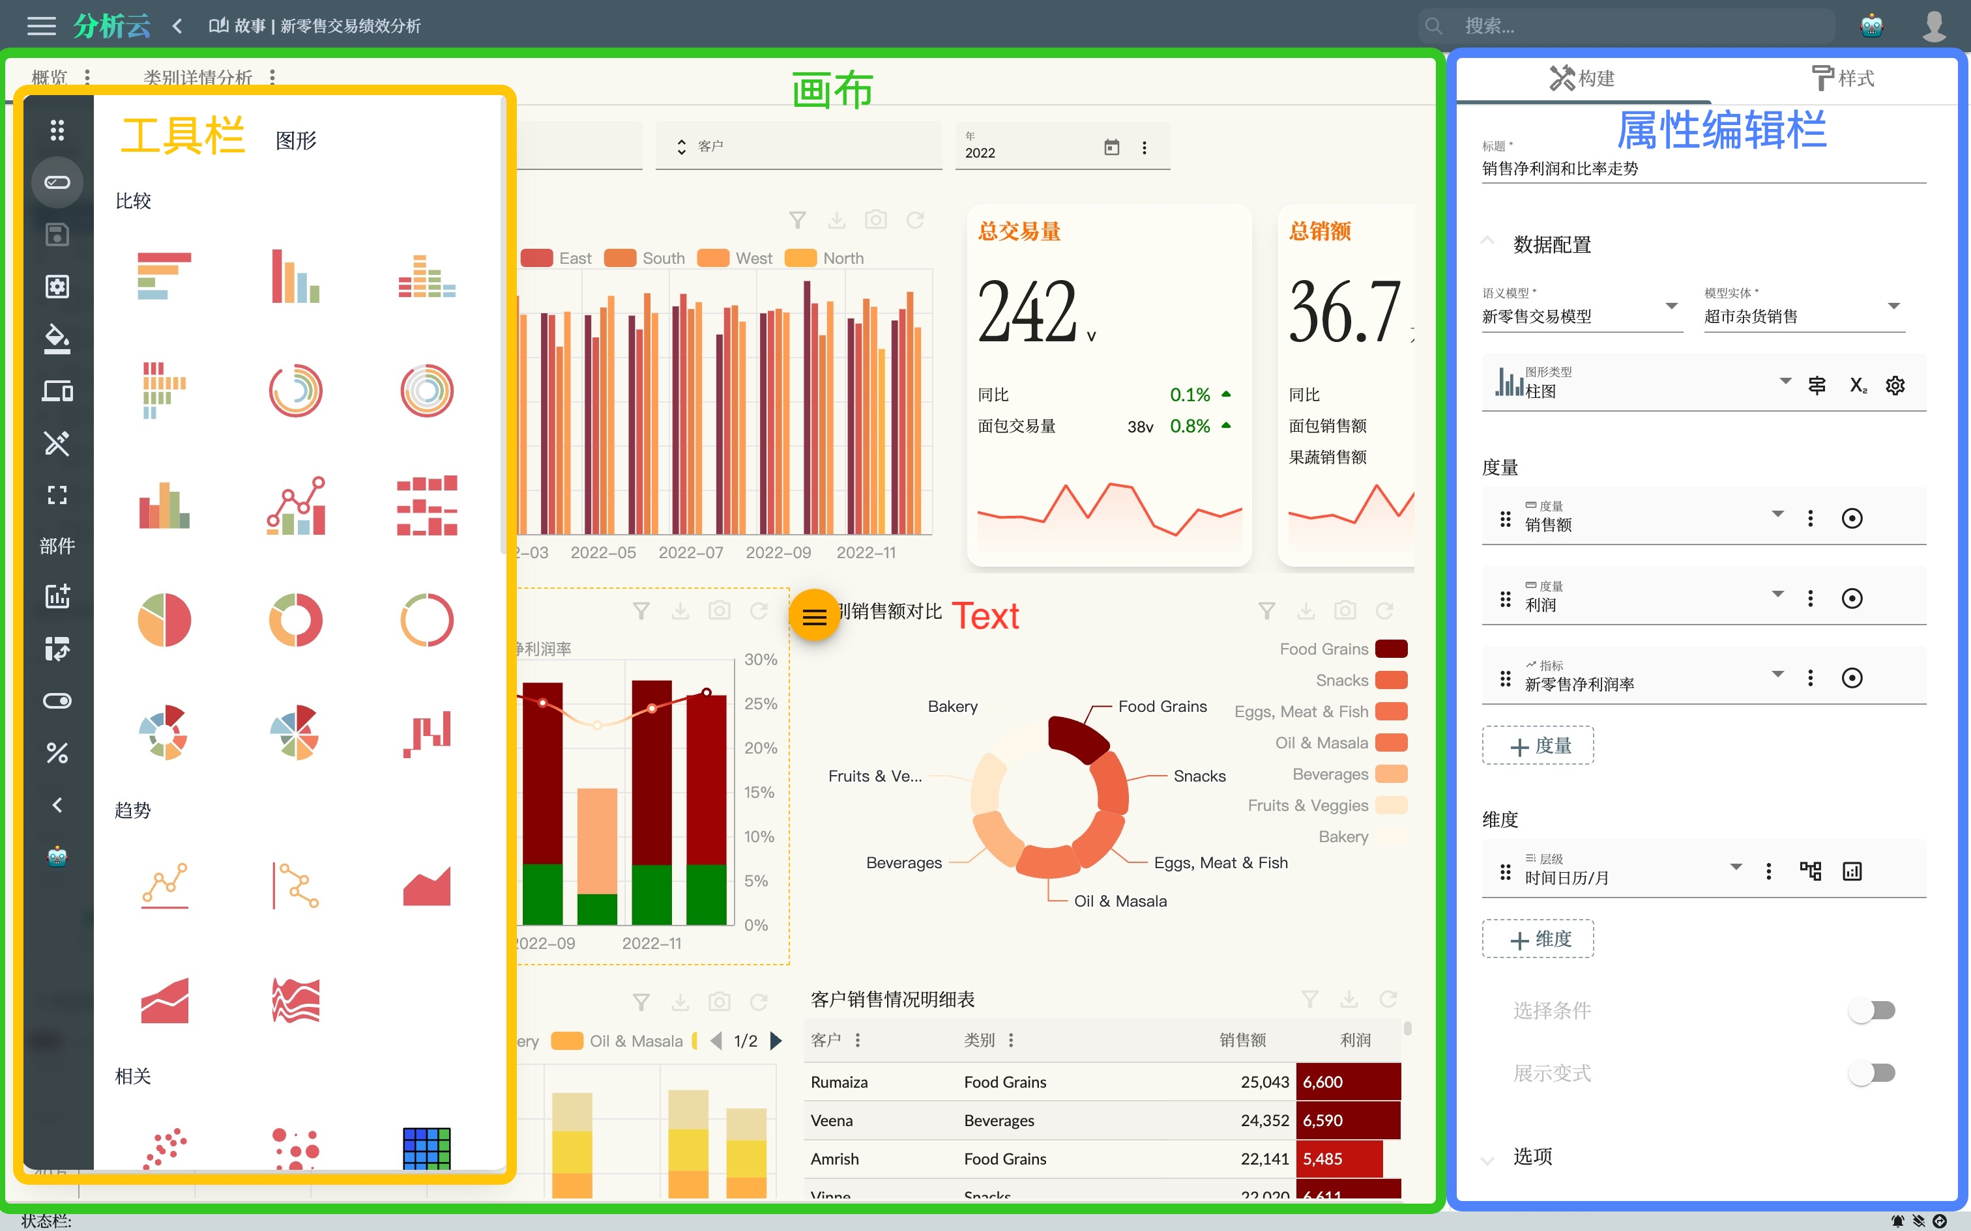Open the settings gear panel in sidebar
Screen dimensions: 1971x1231
point(57,287)
